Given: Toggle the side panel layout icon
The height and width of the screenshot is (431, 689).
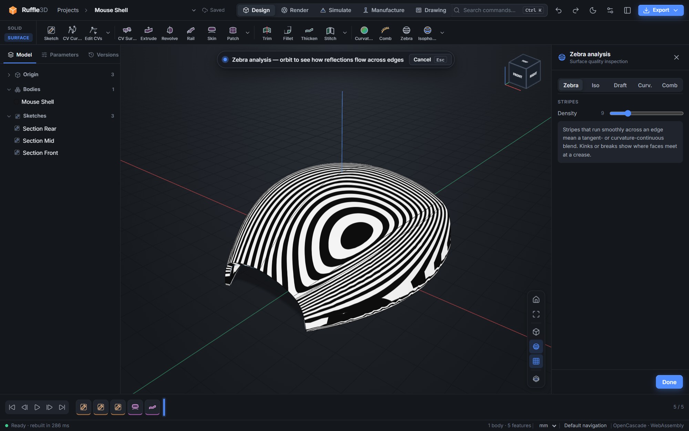Looking at the screenshot, I should [x=627, y=10].
